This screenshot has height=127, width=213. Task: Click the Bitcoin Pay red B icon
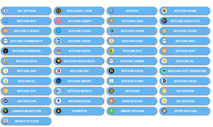[x=59, y=71]
